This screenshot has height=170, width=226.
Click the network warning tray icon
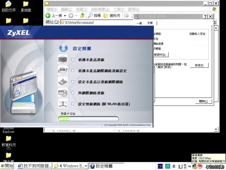click(195, 166)
